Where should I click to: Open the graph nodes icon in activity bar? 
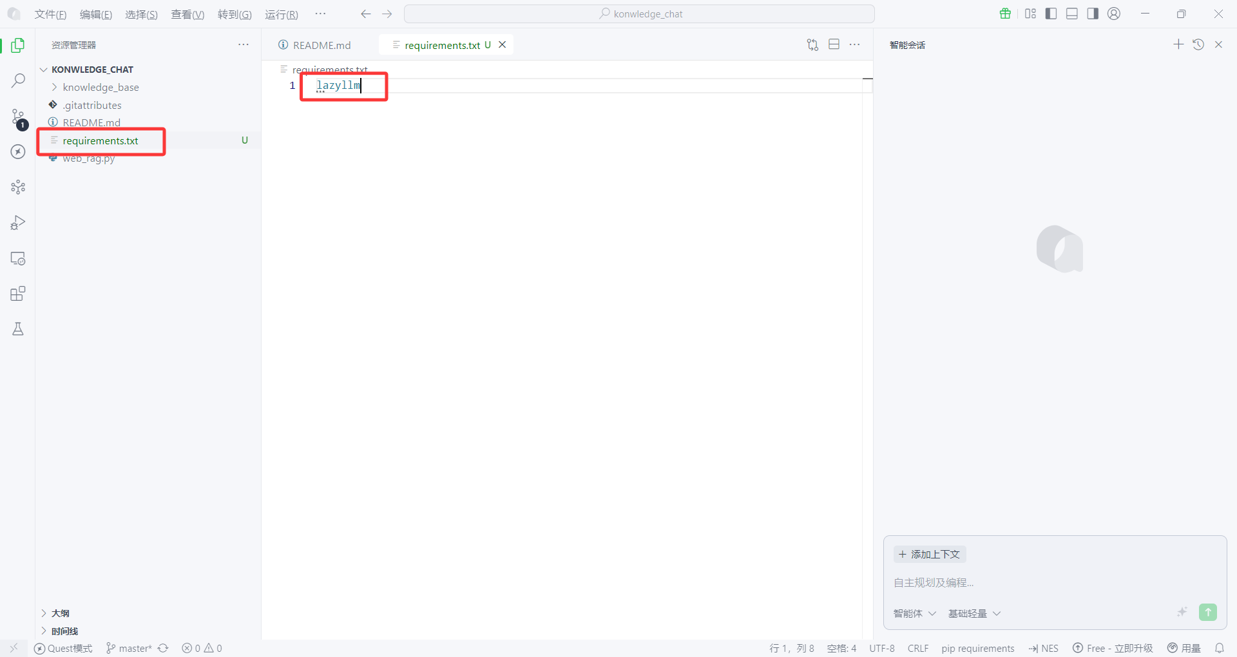pyautogui.click(x=18, y=187)
